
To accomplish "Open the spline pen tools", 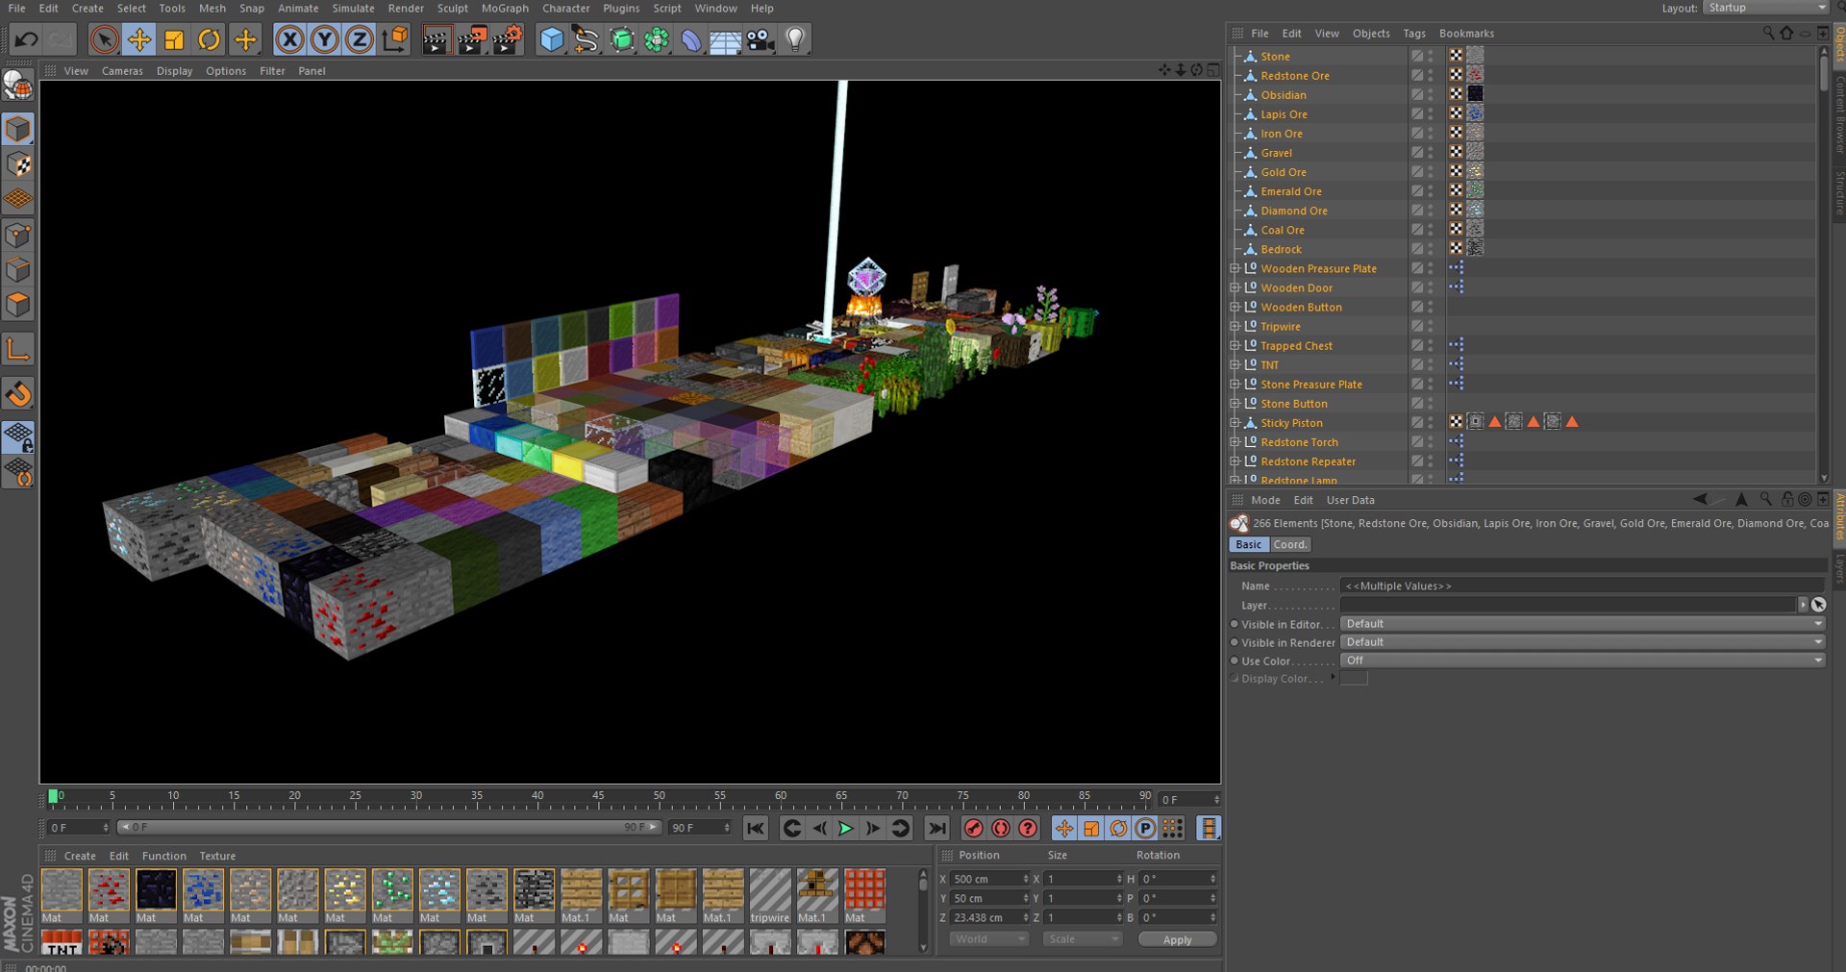I will [586, 39].
